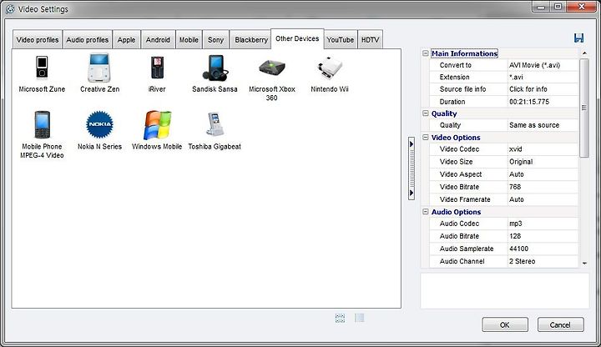Click the Video Size value Original
This screenshot has width=601, height=347.
pyautogui.click(x=543, y=162)
